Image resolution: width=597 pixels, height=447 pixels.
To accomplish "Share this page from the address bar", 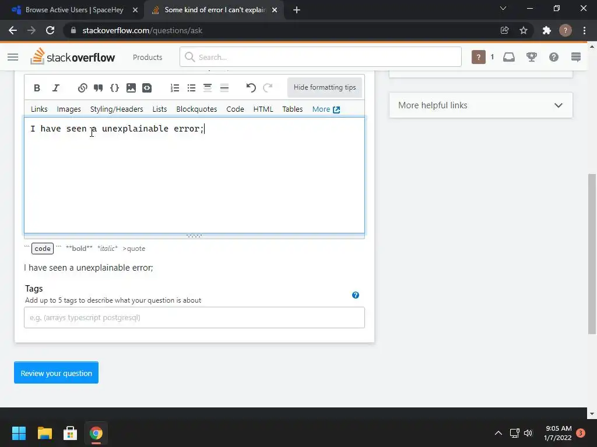I will (504, 30).
